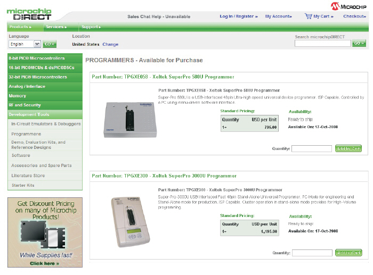Click GO button next to search field

click(x=359, y=43)
